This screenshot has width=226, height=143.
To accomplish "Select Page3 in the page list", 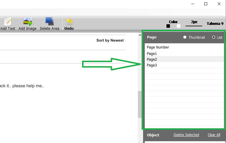I will pyautogui.click(x=184, y=65).
